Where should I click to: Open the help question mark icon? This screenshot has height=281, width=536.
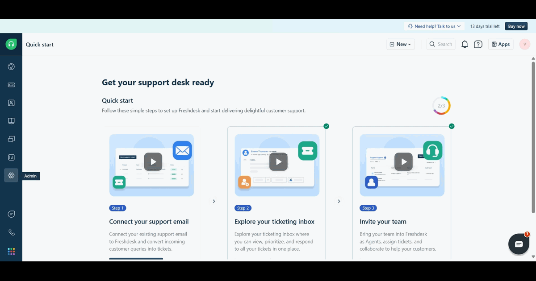click(478, 44)
